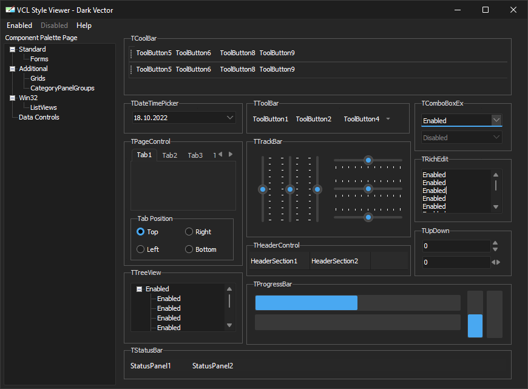Viewport: 528px width, 389px height.
Task: Click StatusPanel1 in the status bar
Action: point(151,366)
